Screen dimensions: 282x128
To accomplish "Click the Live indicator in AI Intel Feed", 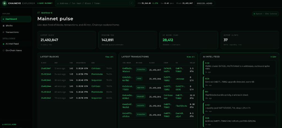I will point(273,57).
